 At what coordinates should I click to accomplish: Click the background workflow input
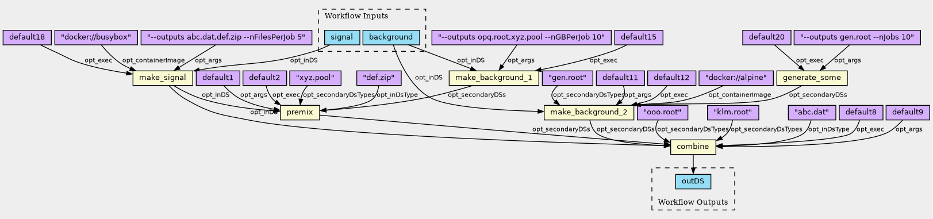[391, 38]
